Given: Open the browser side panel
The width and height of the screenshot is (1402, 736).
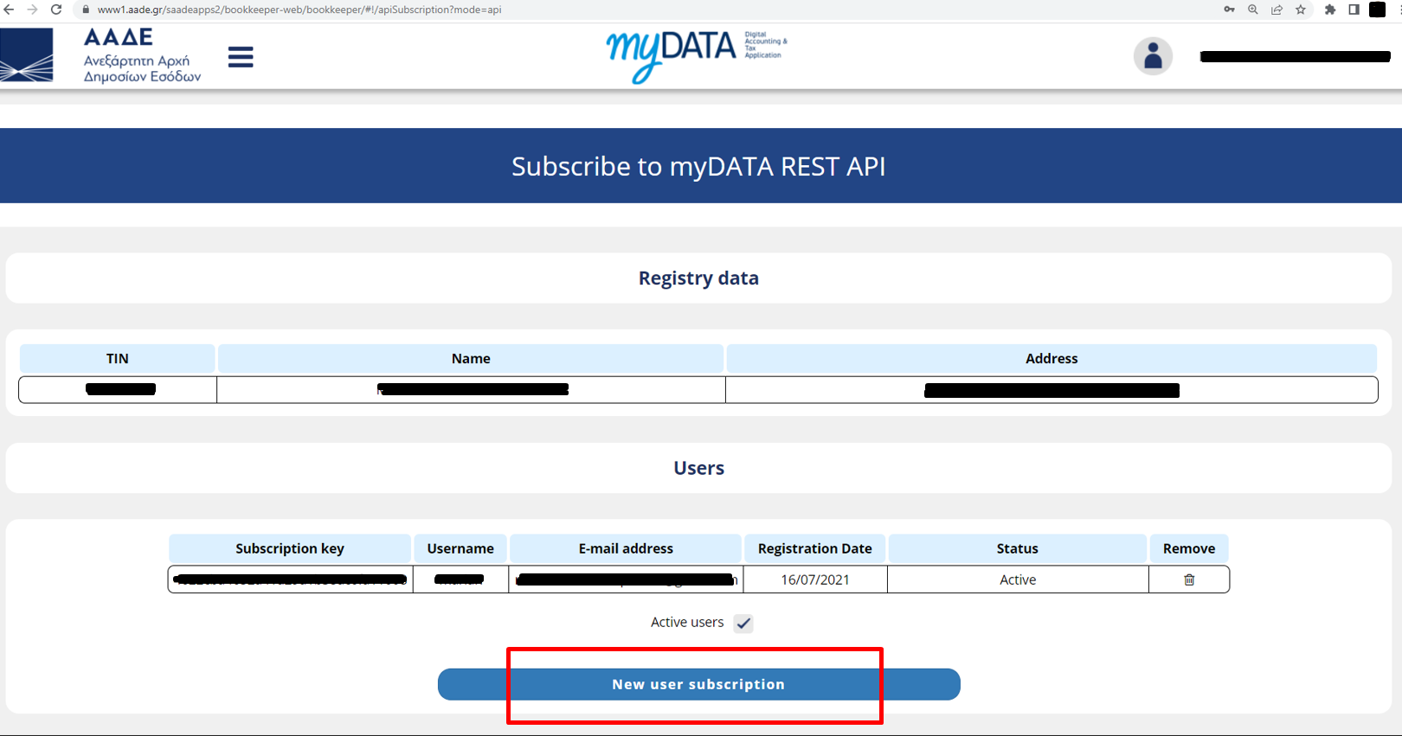Looking at the screenshot, I should pyautogui.click(x=1354, y=10).
